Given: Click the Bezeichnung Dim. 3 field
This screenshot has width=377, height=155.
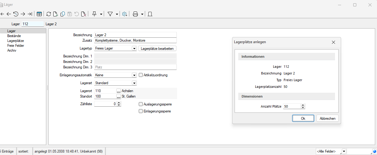Looking at the screenshot, I should pos(135,67).
